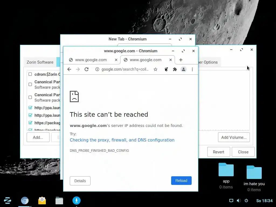Open the power menu in tray
The width and height of the screenshot is (276, 207).
click(x=246, y=201)
